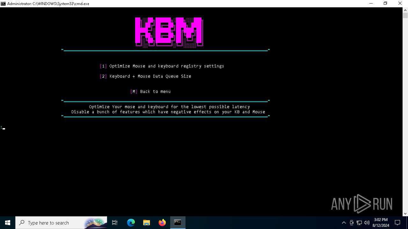408x229 pixels.
Task: Open the Windows Start menu
Action: (8, 223)
